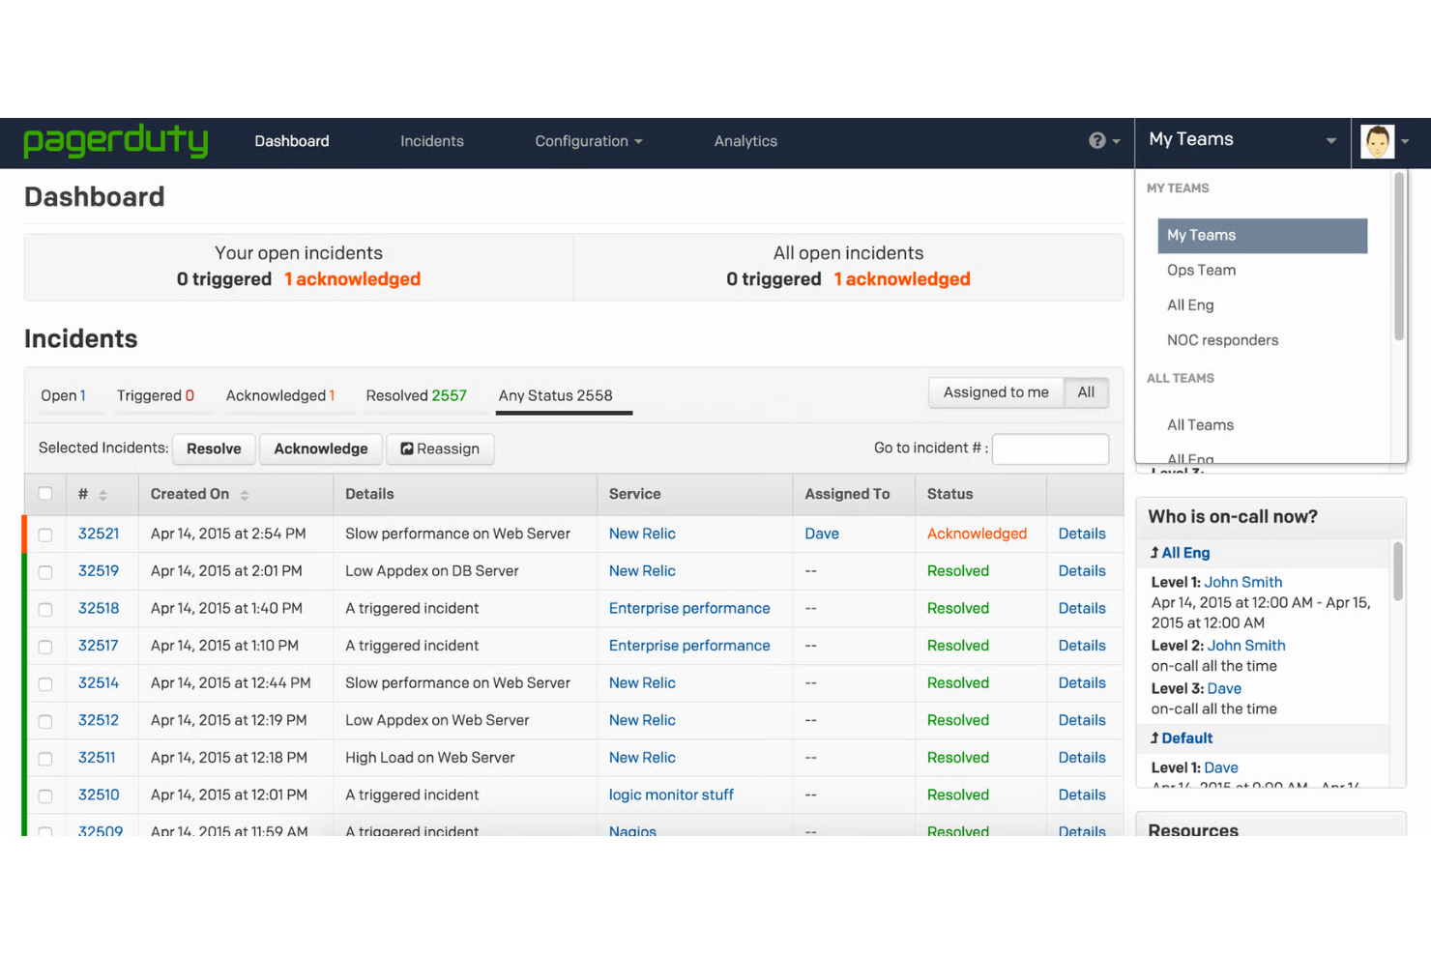Switch to the Resolved 2557 tab

click(416, 395)
